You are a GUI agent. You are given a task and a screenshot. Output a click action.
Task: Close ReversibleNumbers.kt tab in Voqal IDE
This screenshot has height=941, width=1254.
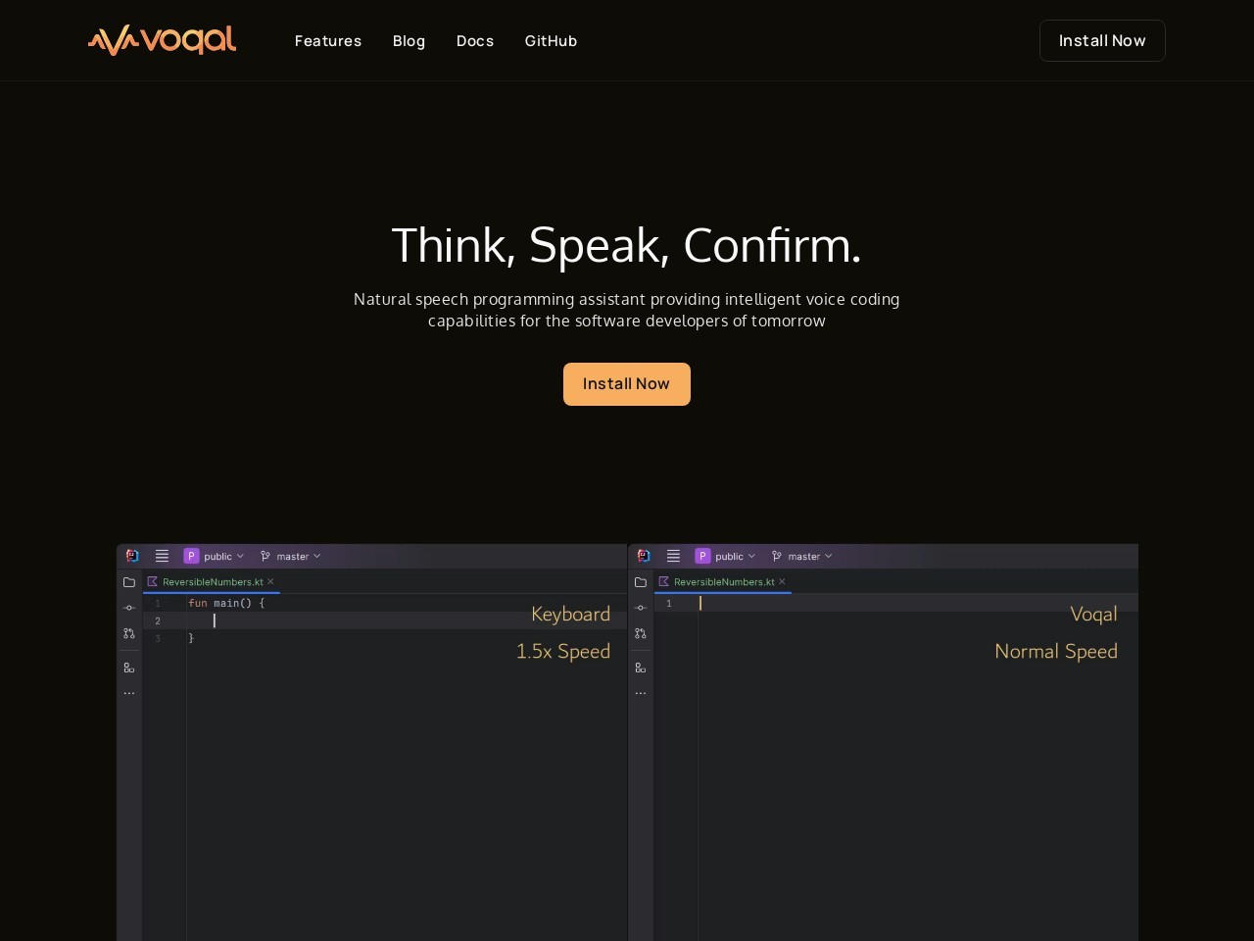point(782,582)
